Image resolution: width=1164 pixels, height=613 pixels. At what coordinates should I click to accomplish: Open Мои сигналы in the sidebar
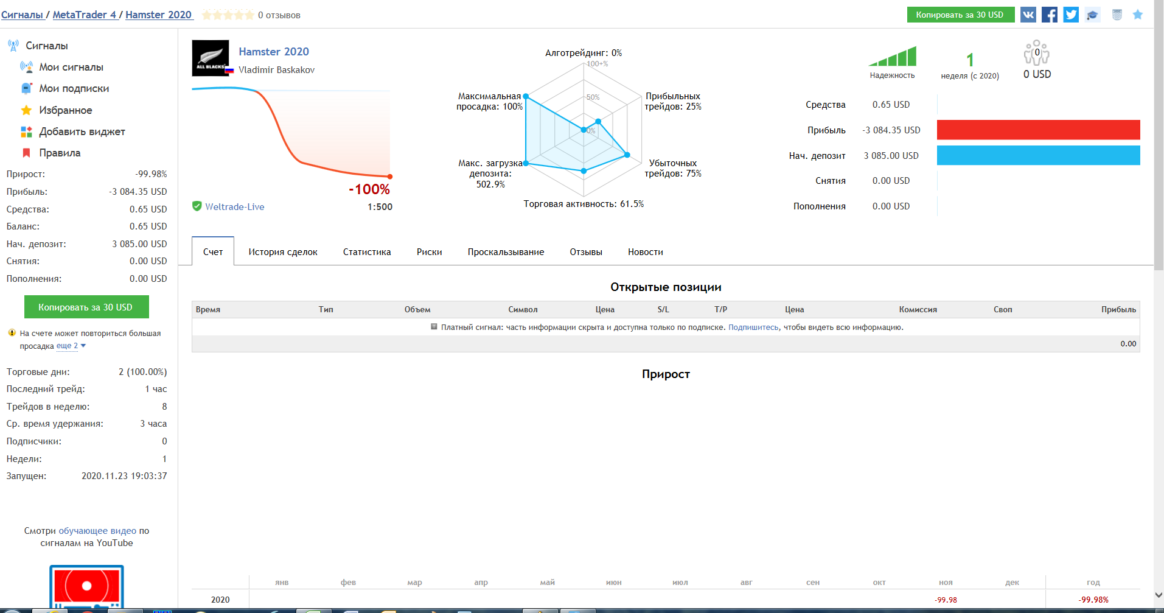pos(71,67)
